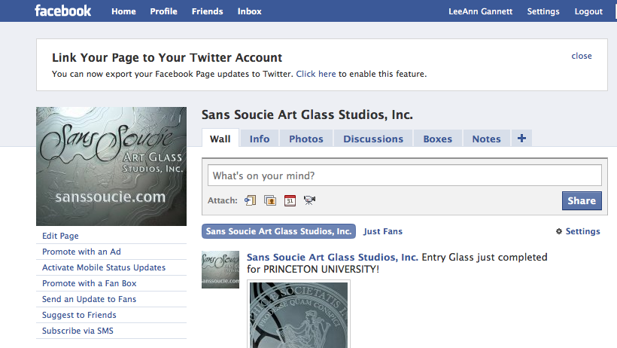This screenshot has height=348, width=617.
Task: Open the Edit Page link
Action: 60,236
